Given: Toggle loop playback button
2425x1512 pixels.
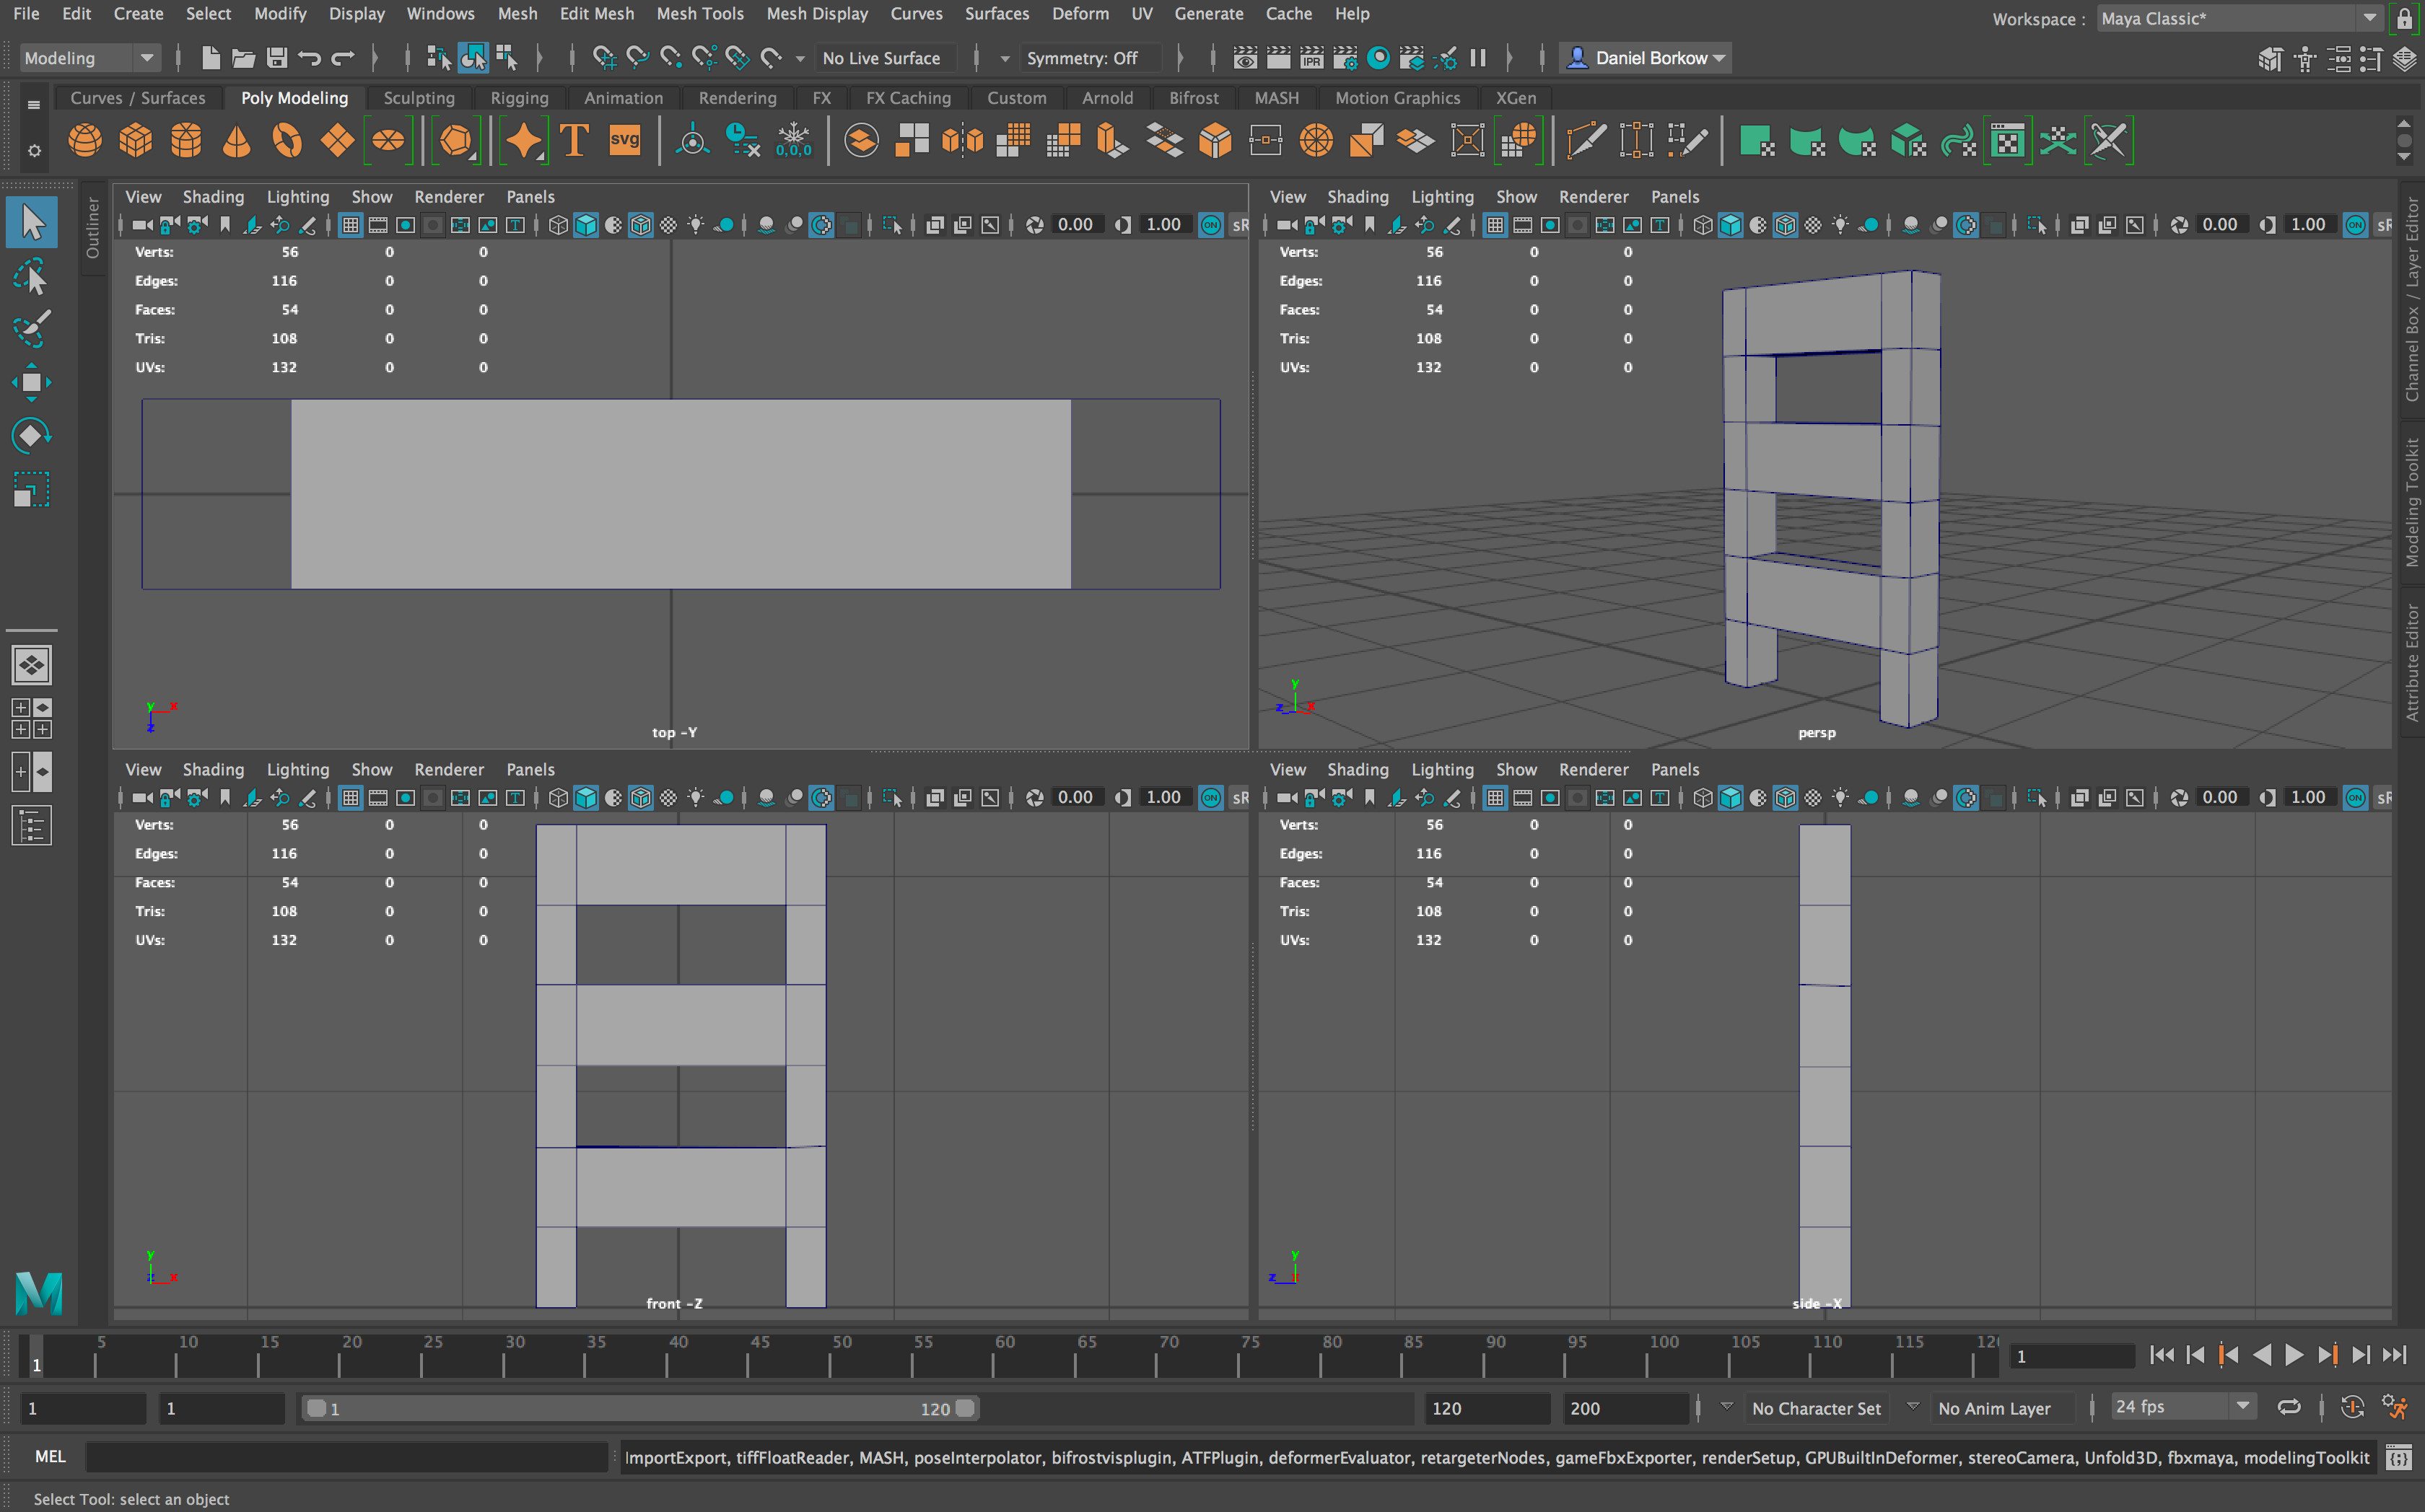Looking at the screenshot, I should pyautogui.click(x=2289, y=1407).
